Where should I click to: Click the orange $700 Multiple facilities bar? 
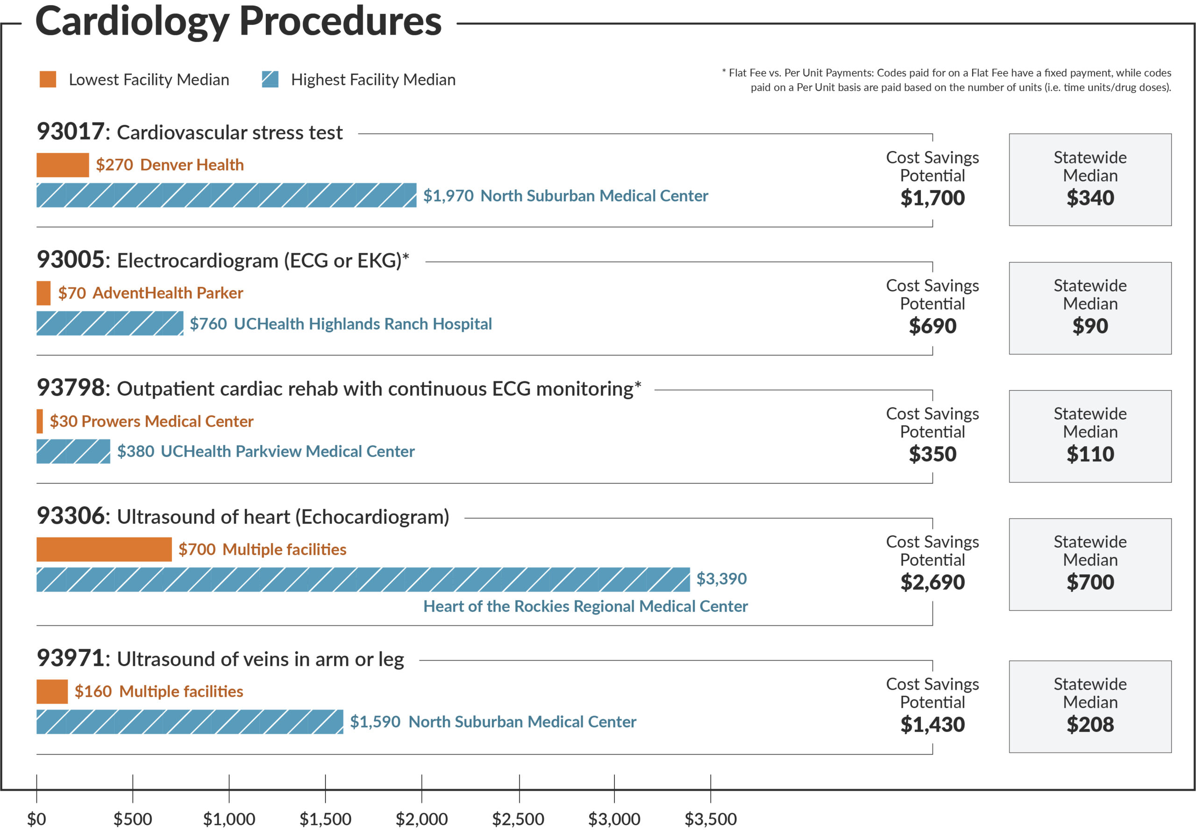tap(104, 549)
